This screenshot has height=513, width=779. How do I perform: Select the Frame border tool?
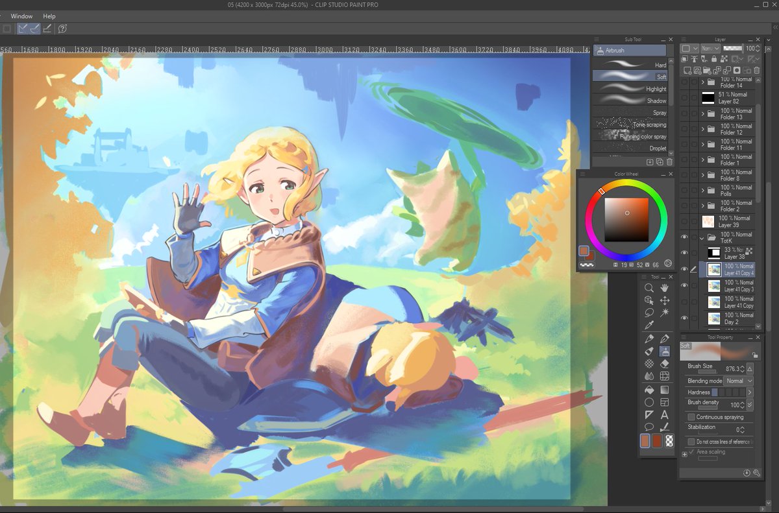665,403
